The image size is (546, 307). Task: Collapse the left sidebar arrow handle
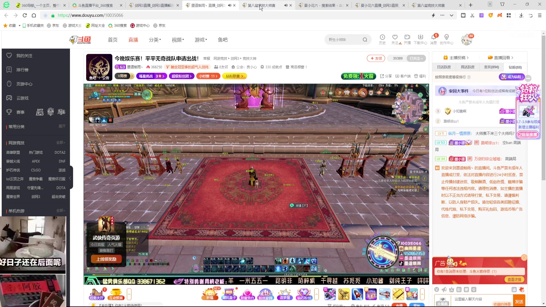(x=70, y=178)
